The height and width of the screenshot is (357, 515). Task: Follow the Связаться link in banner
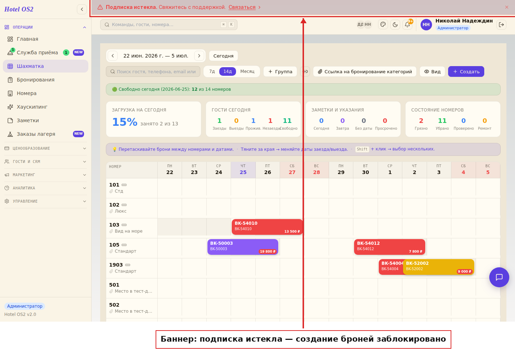[x=242, y=7]
